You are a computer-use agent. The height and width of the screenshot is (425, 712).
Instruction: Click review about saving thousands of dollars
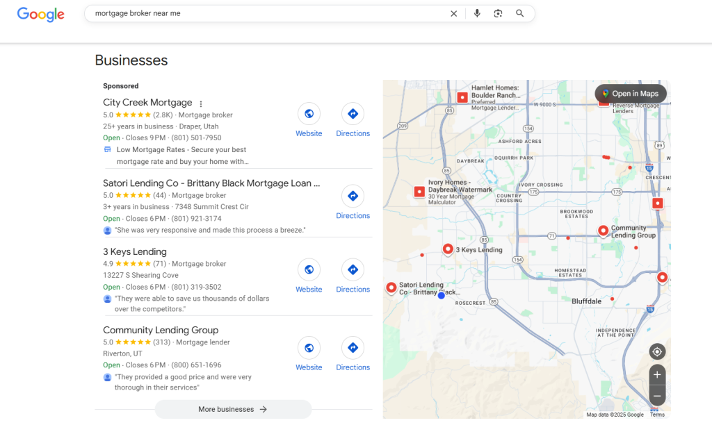192,304
